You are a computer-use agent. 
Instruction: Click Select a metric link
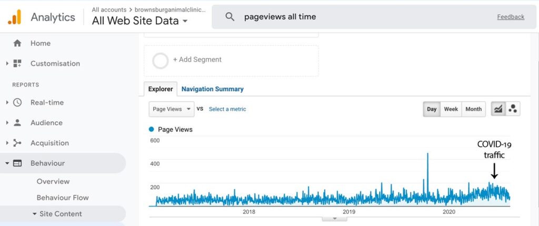coord(227,109)
